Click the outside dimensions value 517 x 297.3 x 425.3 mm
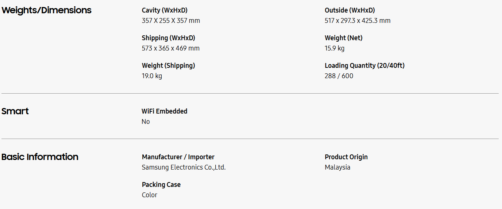This screenshot has height=209, width=502. 357,21
